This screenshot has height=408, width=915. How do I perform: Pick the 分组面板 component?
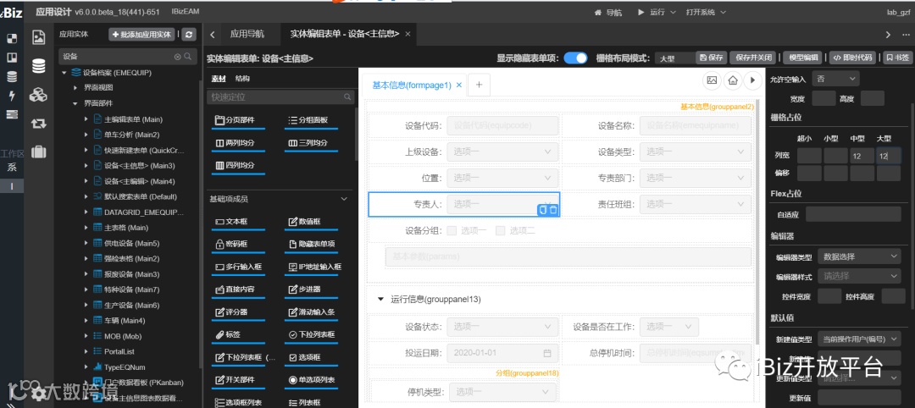coord(312,121)
